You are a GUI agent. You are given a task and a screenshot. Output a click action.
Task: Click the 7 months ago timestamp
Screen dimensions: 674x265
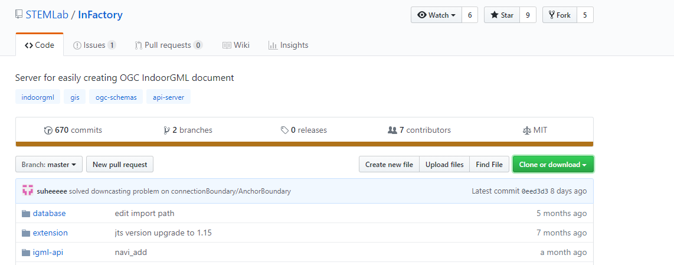click(x=561, y=233)
